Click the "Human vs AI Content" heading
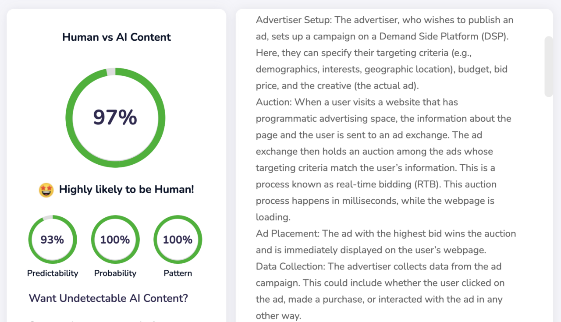Image resolution: width=561 pixels, height=322 pixels. pyautogui.click(x=117, y=37)
